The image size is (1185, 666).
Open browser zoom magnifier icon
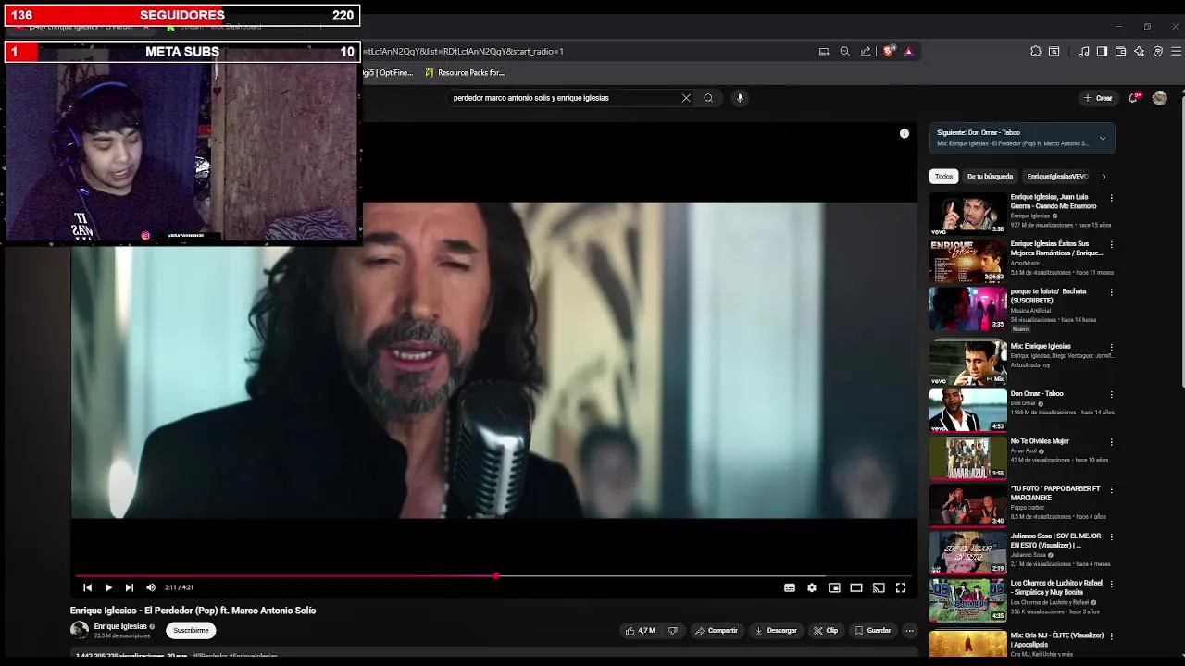click(844, 52)
